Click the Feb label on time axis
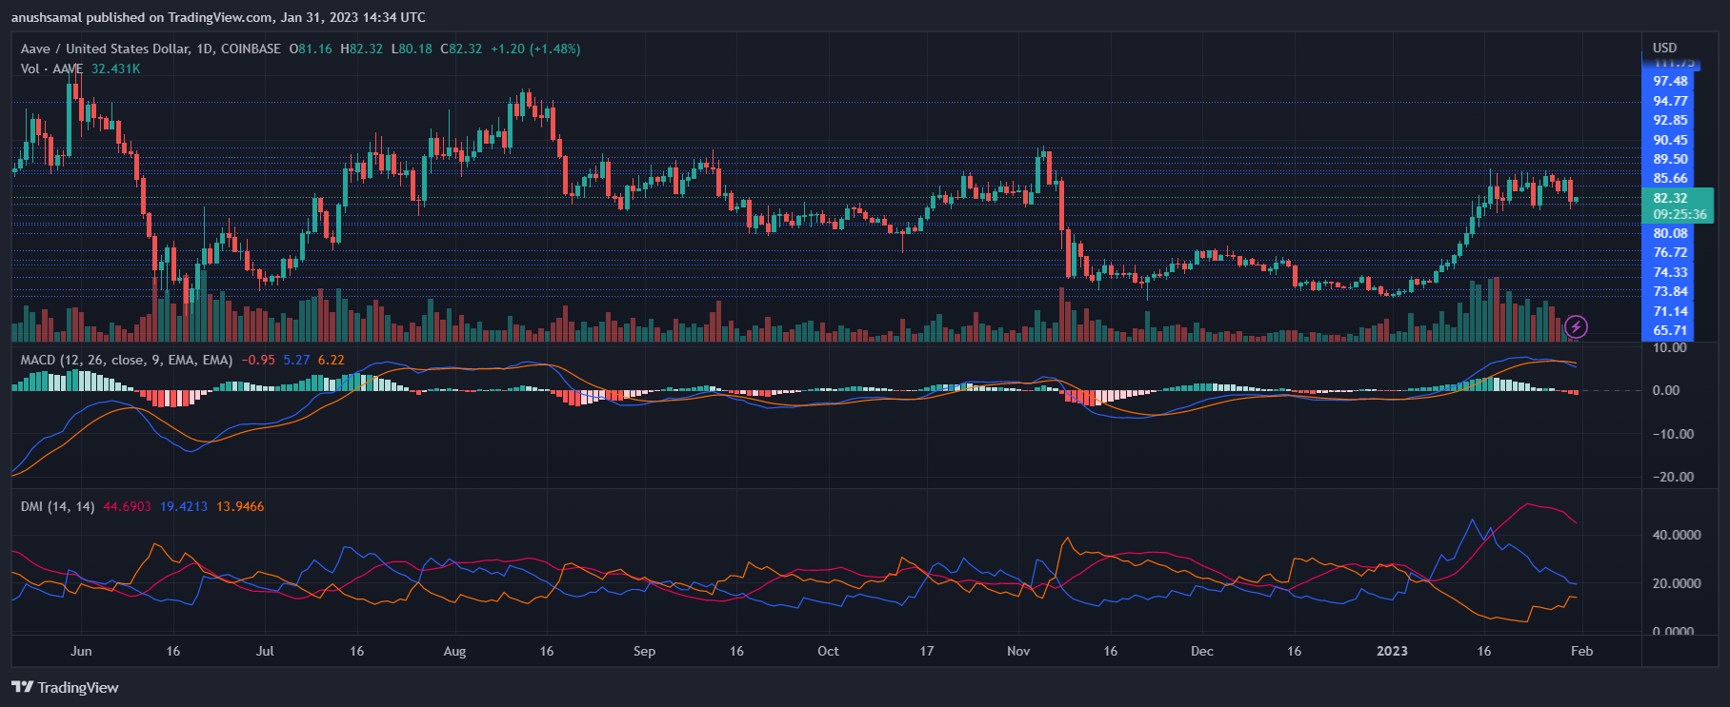The width and height of the screenshot is (1730, 707). (1581, 651)
